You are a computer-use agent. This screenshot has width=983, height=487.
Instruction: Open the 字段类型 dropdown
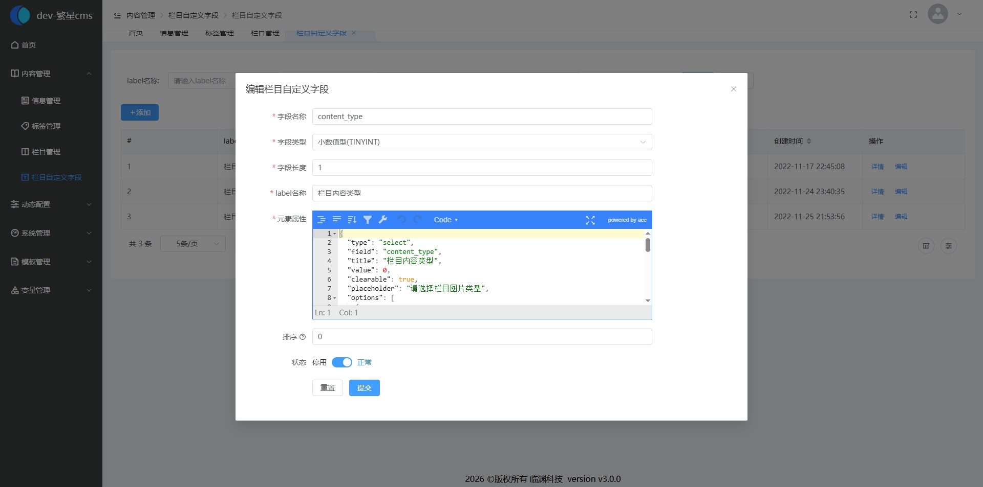(x=481, y=142)
